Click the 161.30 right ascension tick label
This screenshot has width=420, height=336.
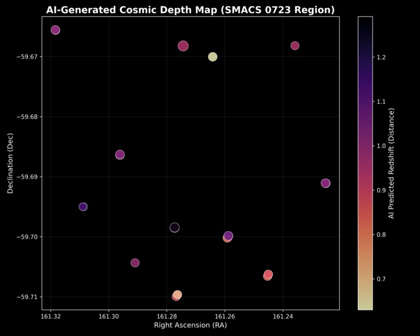(109, 317)
